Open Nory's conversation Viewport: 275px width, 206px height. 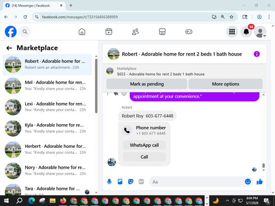(x=47, y=171)
